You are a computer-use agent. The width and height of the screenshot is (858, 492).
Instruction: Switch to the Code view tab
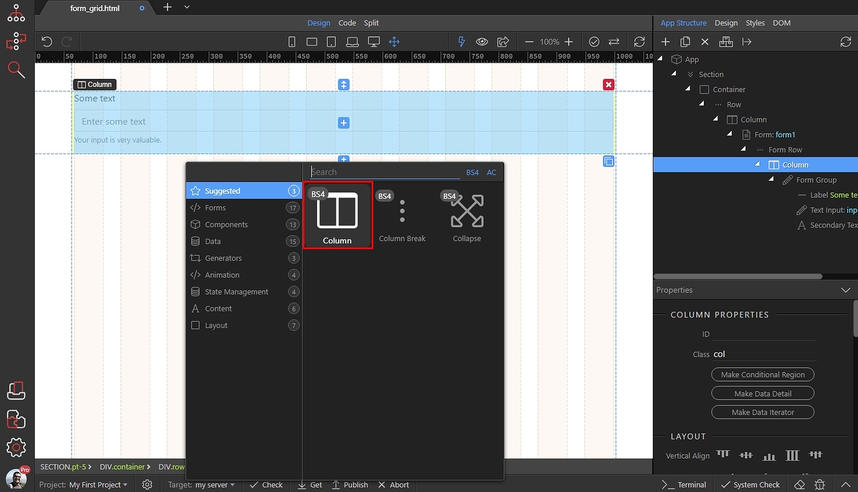click(347, 23)
